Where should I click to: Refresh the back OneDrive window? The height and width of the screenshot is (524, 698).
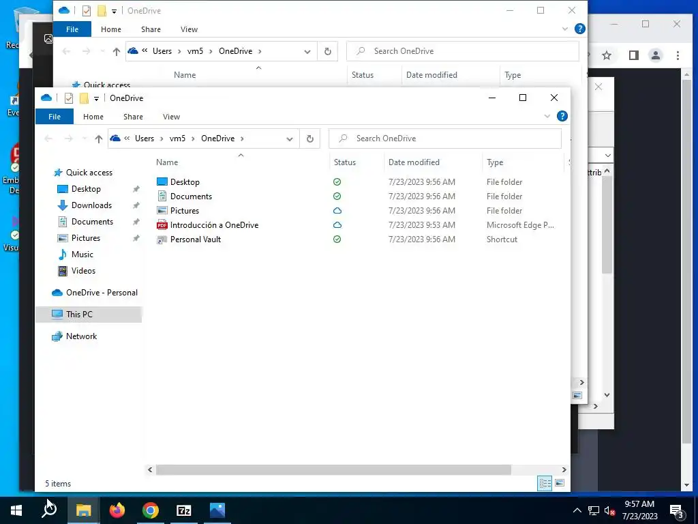point(328,51)
